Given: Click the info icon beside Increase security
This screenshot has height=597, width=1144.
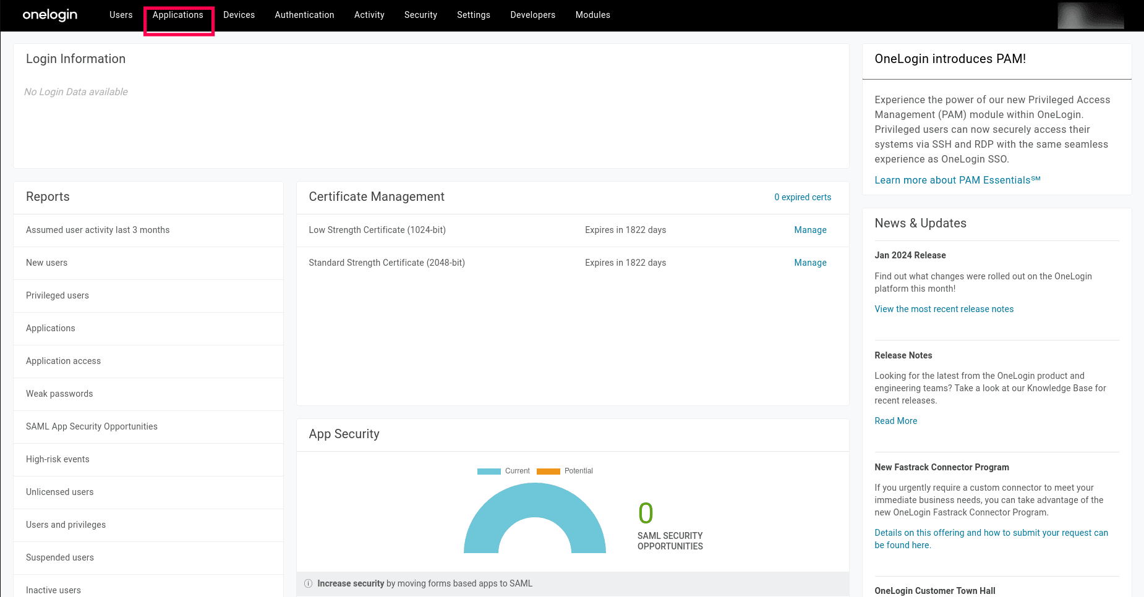Looking at the screenshot, I should click(308, 583).
